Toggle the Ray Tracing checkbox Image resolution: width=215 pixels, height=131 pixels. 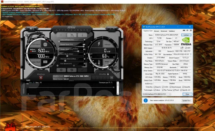(x=163, y=90)
